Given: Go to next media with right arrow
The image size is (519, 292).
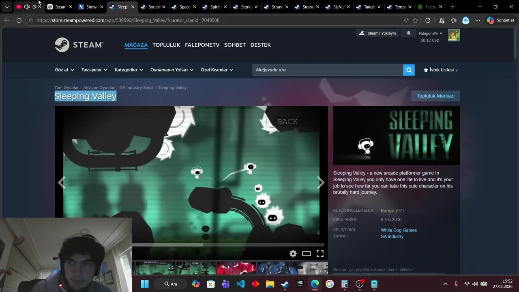Looking at the screenshot, I should coord(320,182).
